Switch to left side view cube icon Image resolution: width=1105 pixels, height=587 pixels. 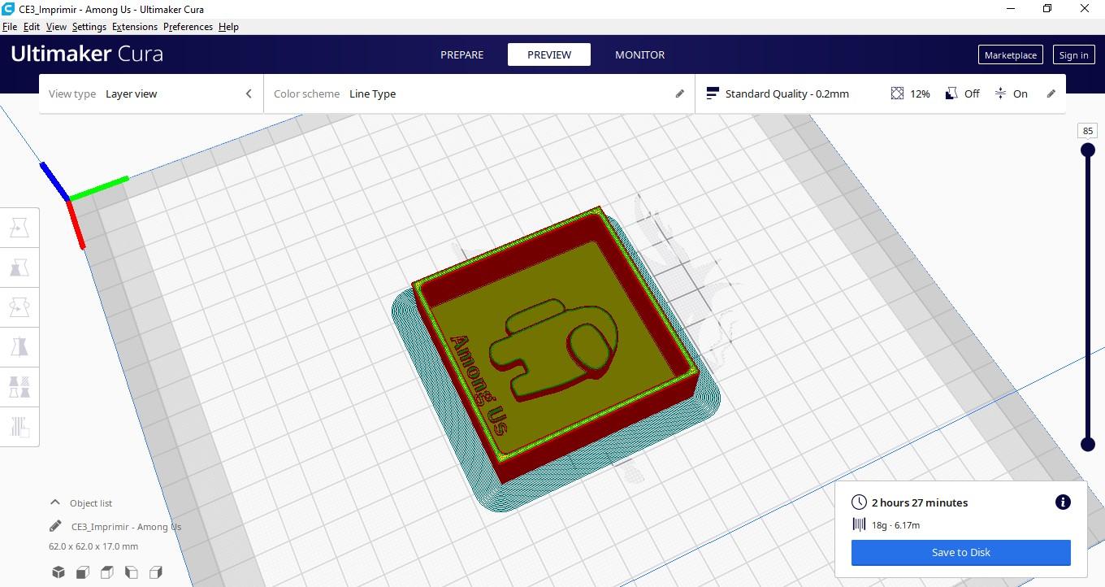pos(132,572)
